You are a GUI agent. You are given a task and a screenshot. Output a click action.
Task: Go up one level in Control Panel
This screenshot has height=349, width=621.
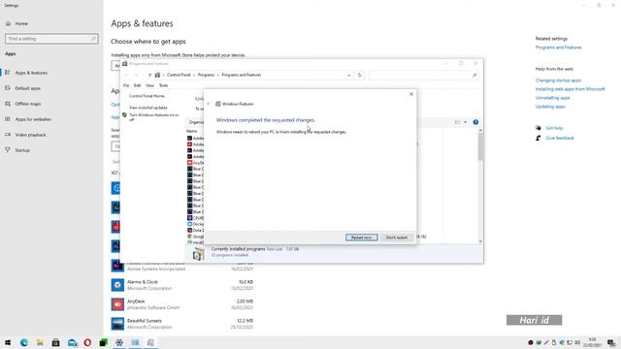149,76
